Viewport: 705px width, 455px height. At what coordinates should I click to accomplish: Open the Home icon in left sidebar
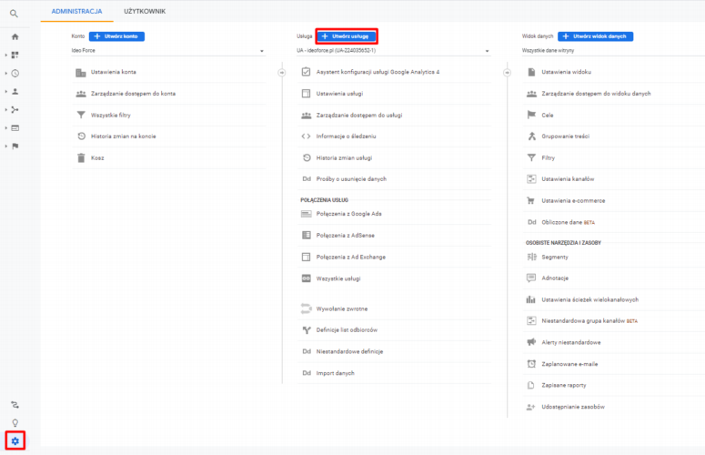[x=15, y=36]
